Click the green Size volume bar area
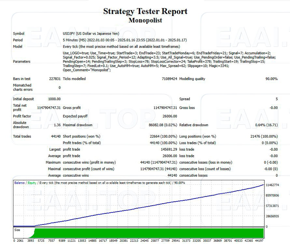 147,233
